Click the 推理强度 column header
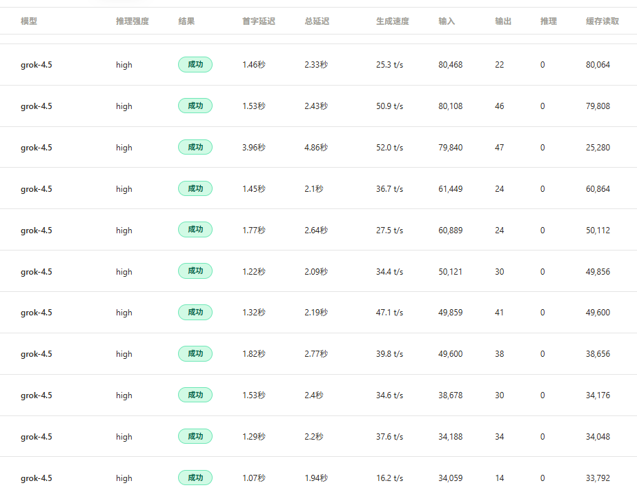The image size is (637, 490). pyautogui.click(x=133, y=21)
